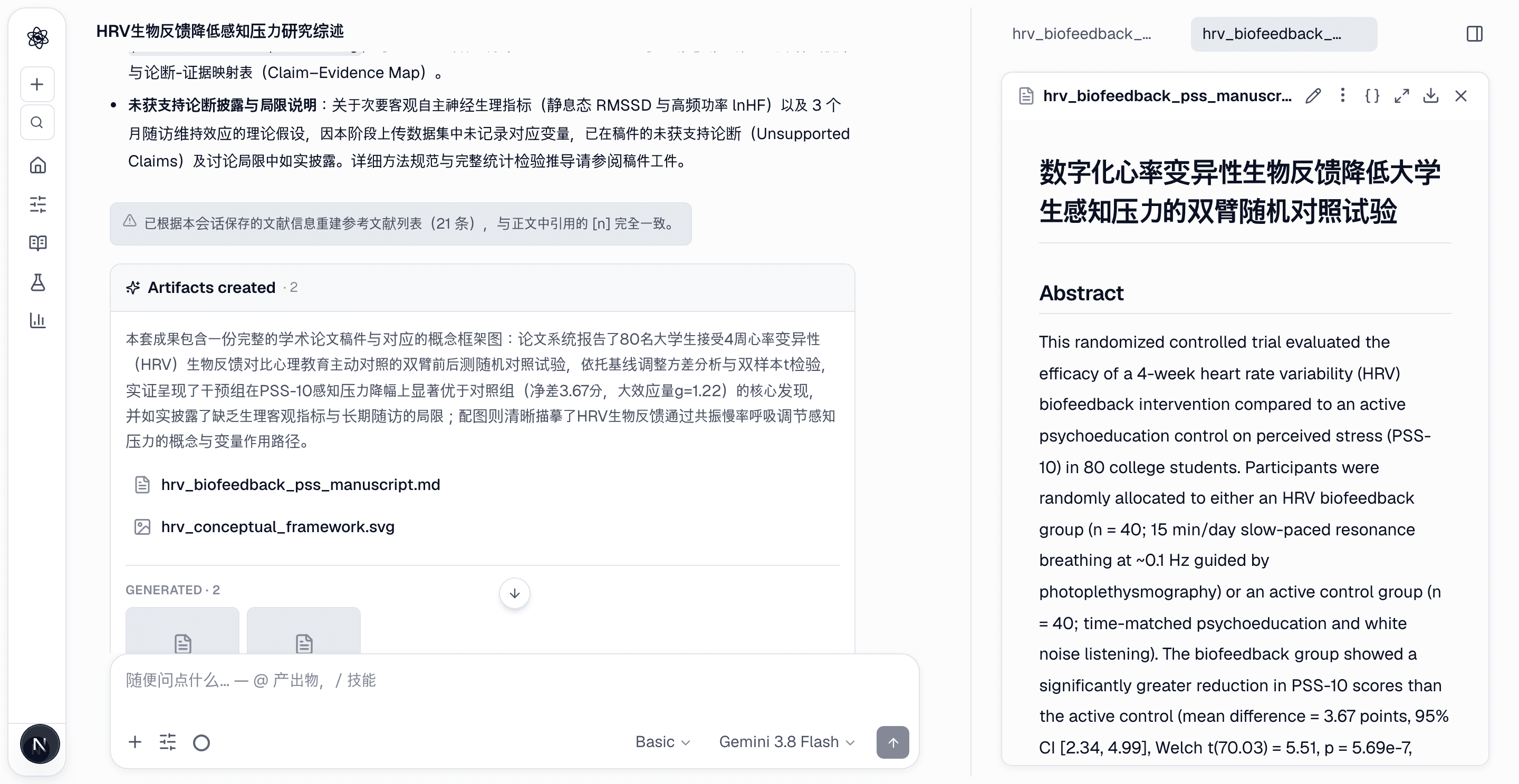
Task: Toggle the circle icon in the composer
Action: point(201,743)
